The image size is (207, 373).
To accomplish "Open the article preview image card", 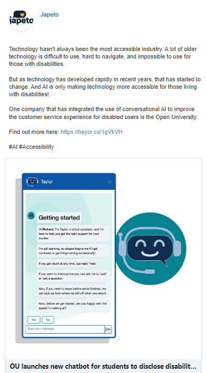I will (x=103, y=259).
